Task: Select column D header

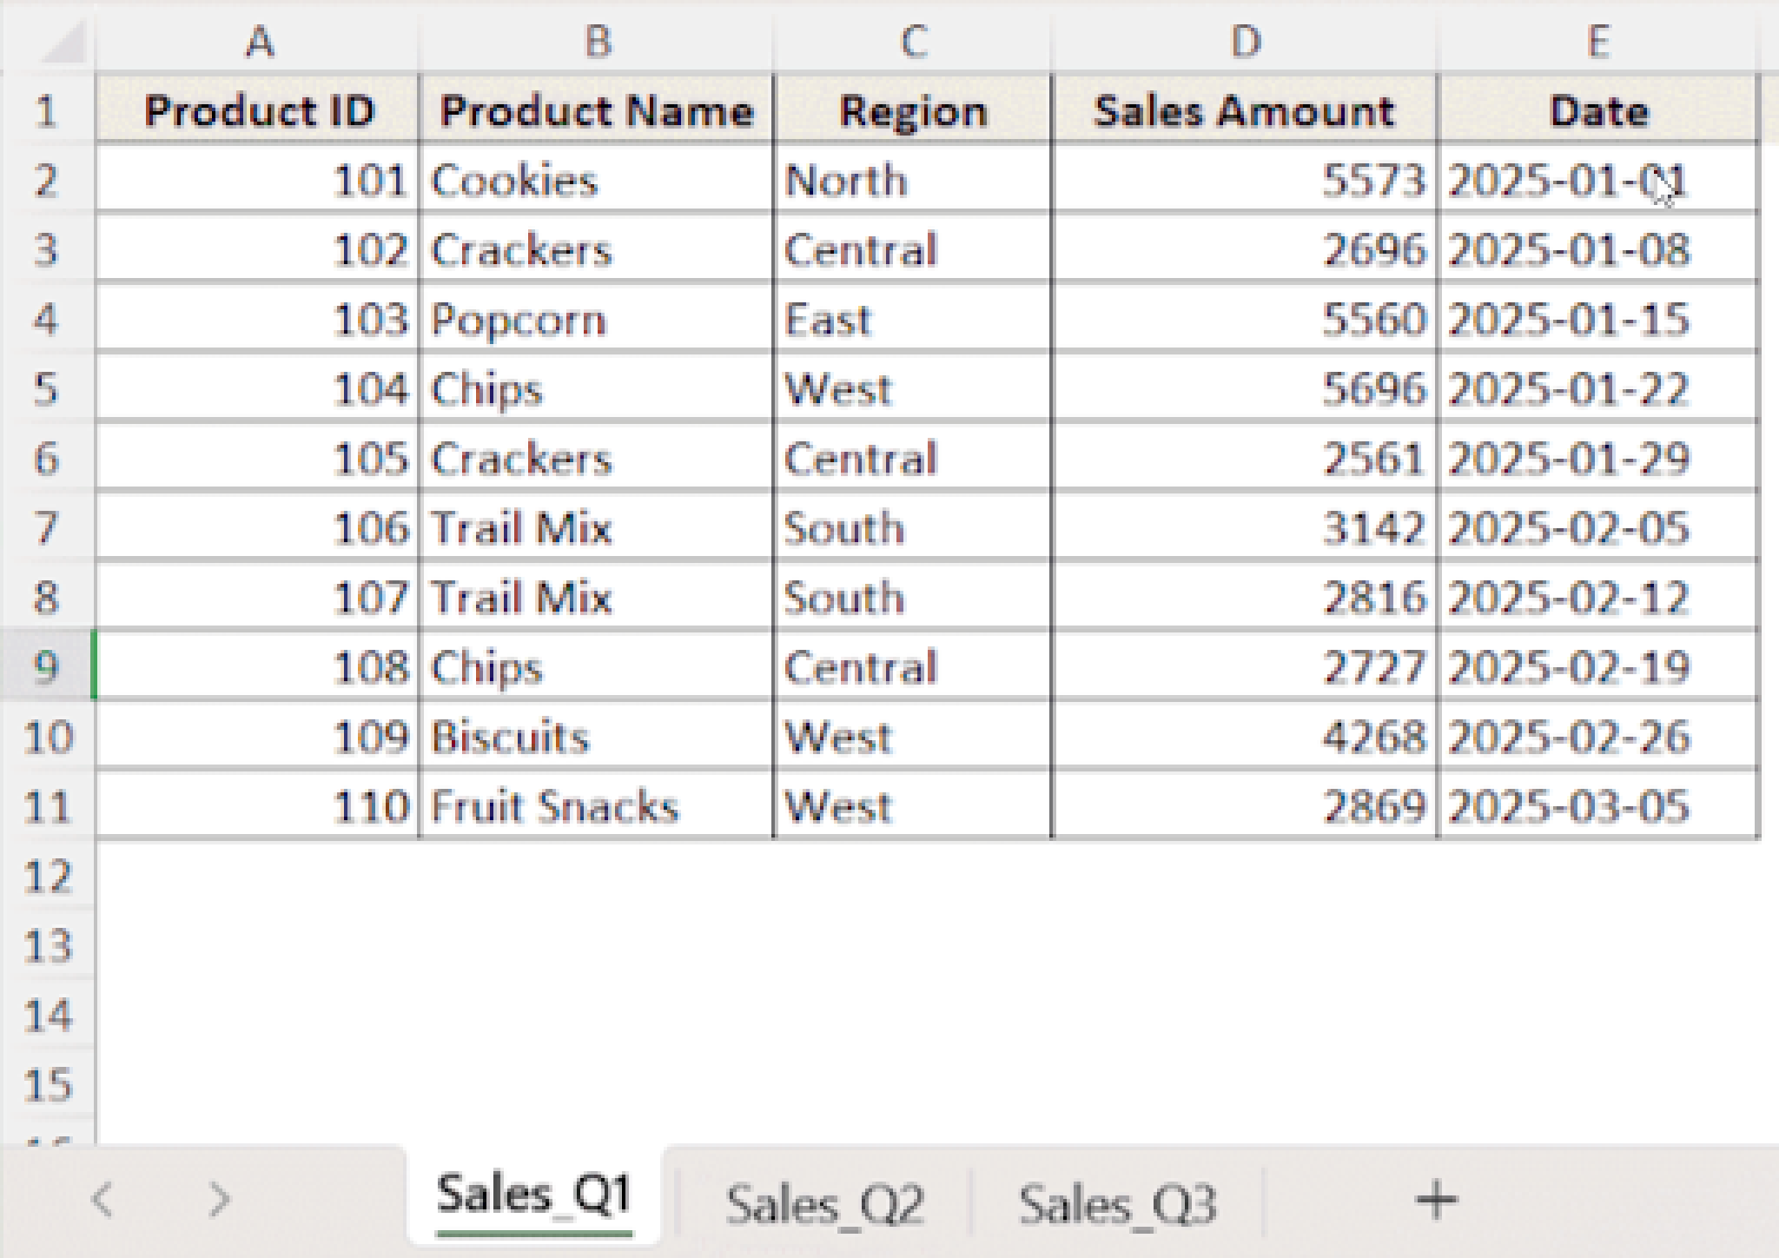Action: (1244, 39)
